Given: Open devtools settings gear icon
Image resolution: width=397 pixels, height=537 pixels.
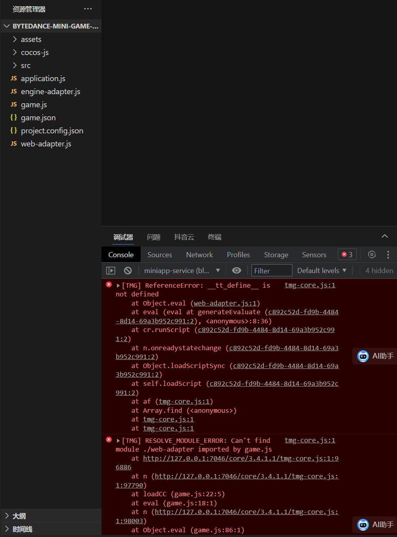Looking at the screenshot, I should pos(372,254).
